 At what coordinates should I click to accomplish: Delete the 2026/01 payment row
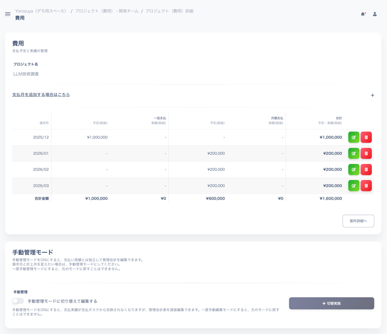point(366,154)
